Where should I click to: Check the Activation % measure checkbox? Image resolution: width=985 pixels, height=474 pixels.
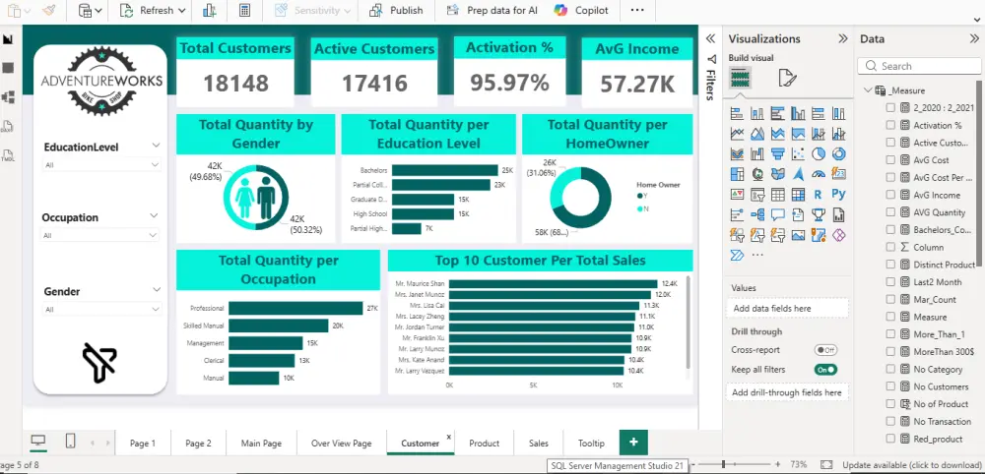(890, 126)
